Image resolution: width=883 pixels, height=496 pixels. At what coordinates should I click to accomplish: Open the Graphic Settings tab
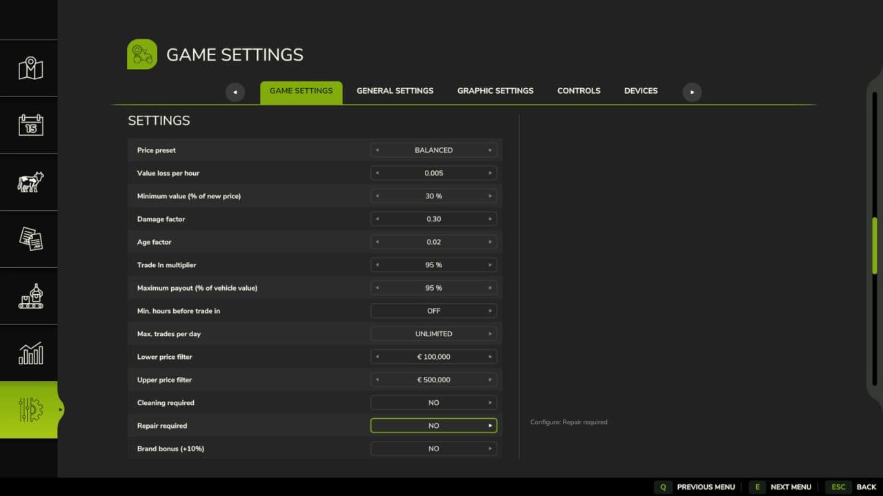click(x=495, y=91)
